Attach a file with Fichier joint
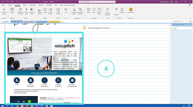 [26, 11]
